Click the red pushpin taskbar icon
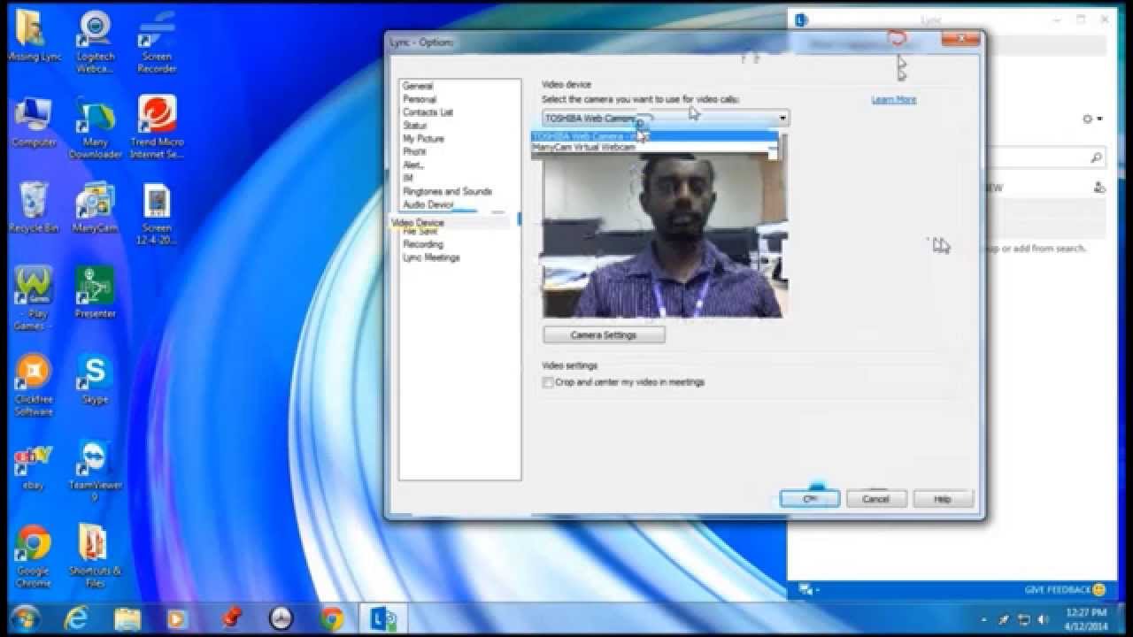 pos(233,618)
